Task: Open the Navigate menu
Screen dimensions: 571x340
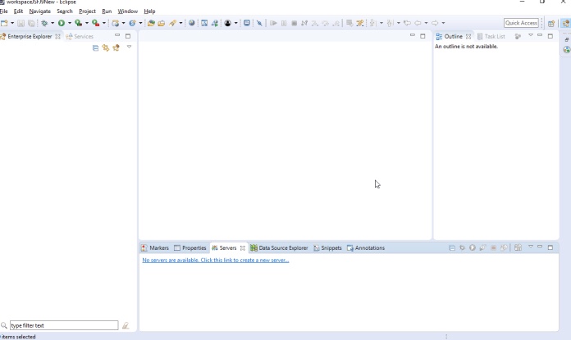Action: 39,11
